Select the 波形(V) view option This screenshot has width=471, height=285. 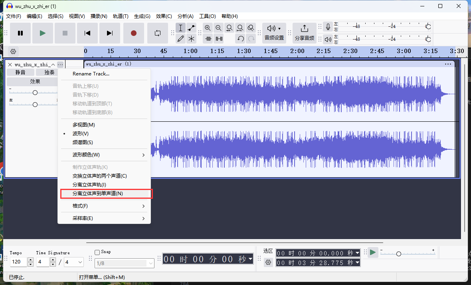pos(81,134)
